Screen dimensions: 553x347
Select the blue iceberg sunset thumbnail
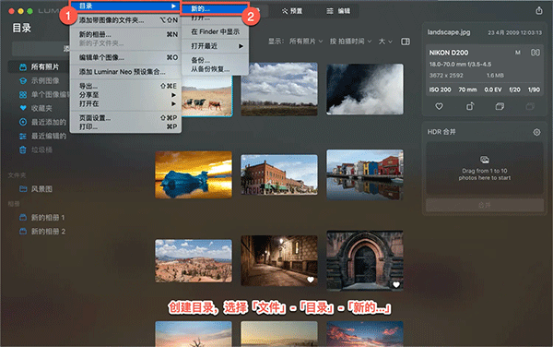[194, 174]
